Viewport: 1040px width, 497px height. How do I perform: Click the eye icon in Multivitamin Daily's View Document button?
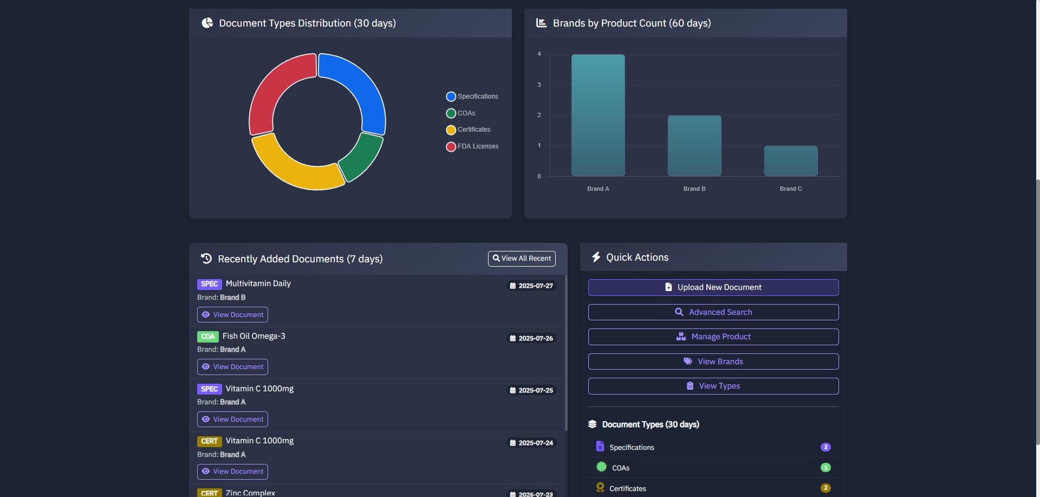tap(206, 314)
